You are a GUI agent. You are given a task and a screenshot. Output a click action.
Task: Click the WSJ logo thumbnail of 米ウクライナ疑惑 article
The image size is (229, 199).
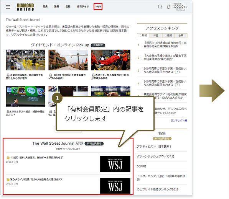click(115, 186)
